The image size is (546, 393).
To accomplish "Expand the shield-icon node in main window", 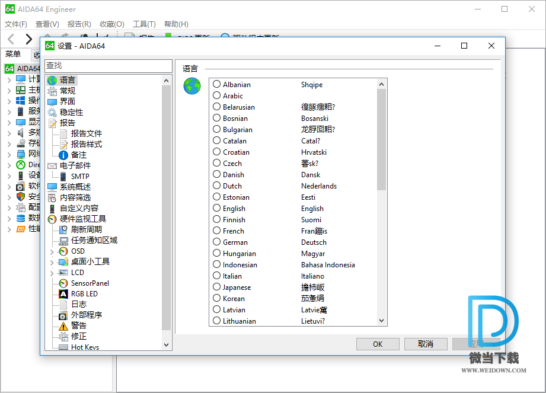I will coord(9,197).
